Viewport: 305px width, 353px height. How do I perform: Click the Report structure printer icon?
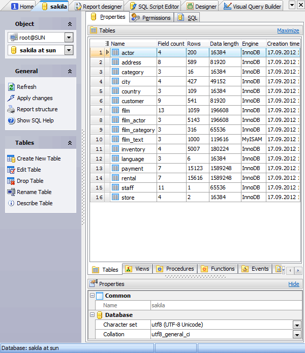(11, 109)
